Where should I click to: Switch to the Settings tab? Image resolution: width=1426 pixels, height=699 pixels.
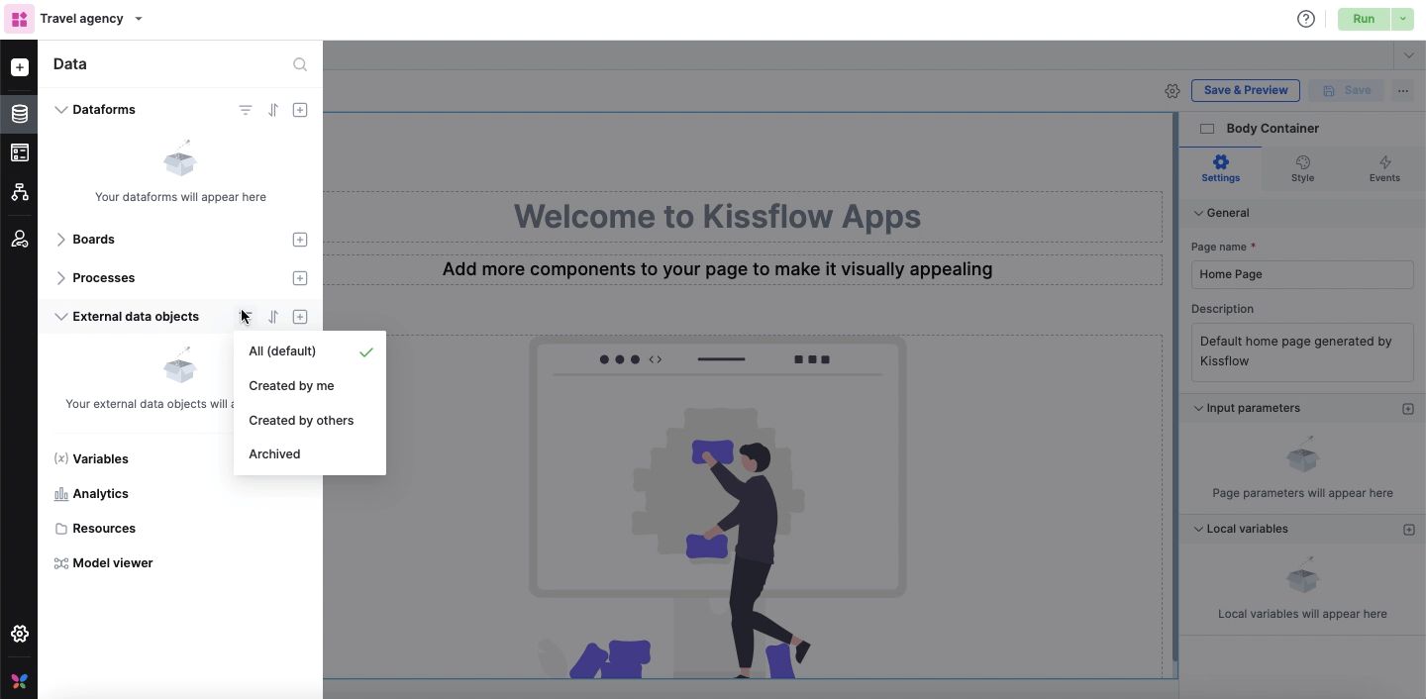click(x=1220, y=168)
